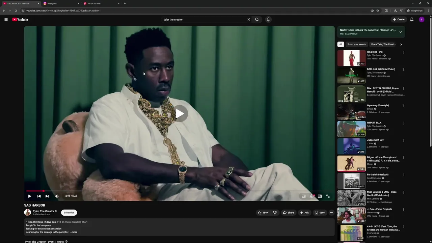Screen dimensions: 432x243
Task: Click the Ask button
Action: tap(304, 213)
